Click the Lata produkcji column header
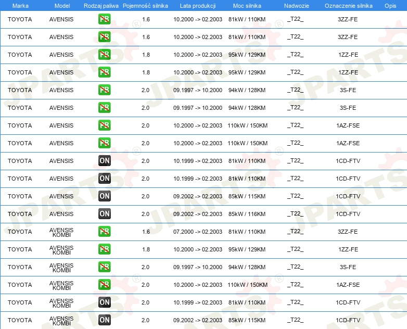 click(x=198, y=6)
